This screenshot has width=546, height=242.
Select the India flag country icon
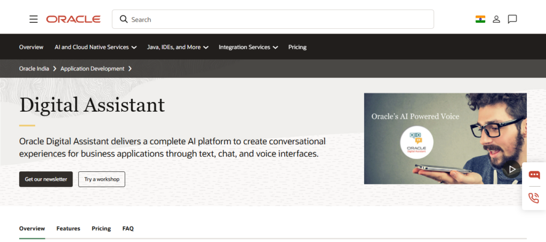480,19
